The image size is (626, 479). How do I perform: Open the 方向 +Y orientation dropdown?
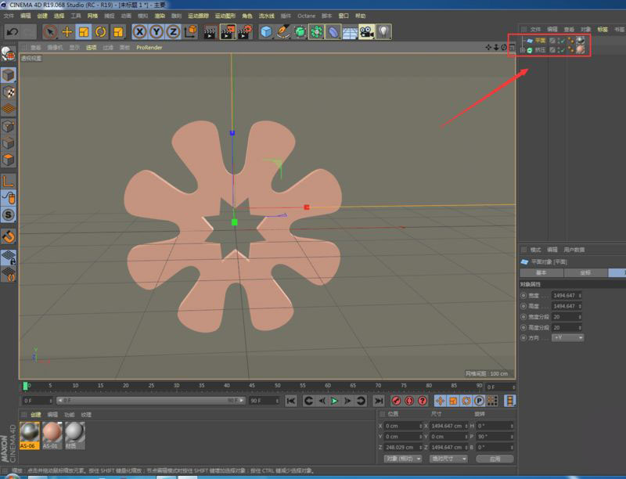click(x=568, y=337)
